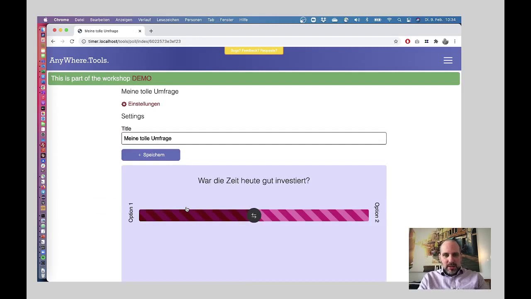Open the Einstellungen link

point(144,104)
